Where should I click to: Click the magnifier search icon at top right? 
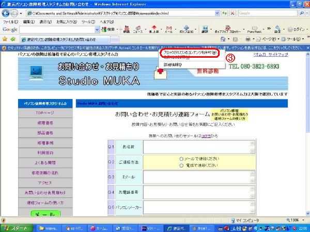click(302, 13)
